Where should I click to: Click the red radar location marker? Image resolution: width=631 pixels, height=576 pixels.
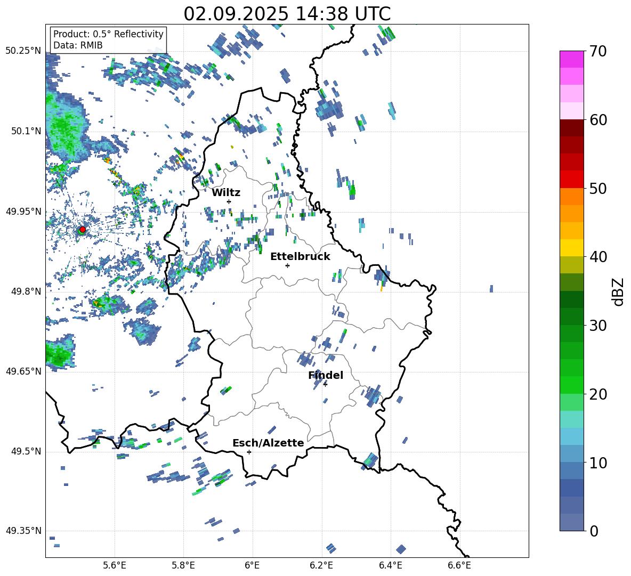(83, 230)
